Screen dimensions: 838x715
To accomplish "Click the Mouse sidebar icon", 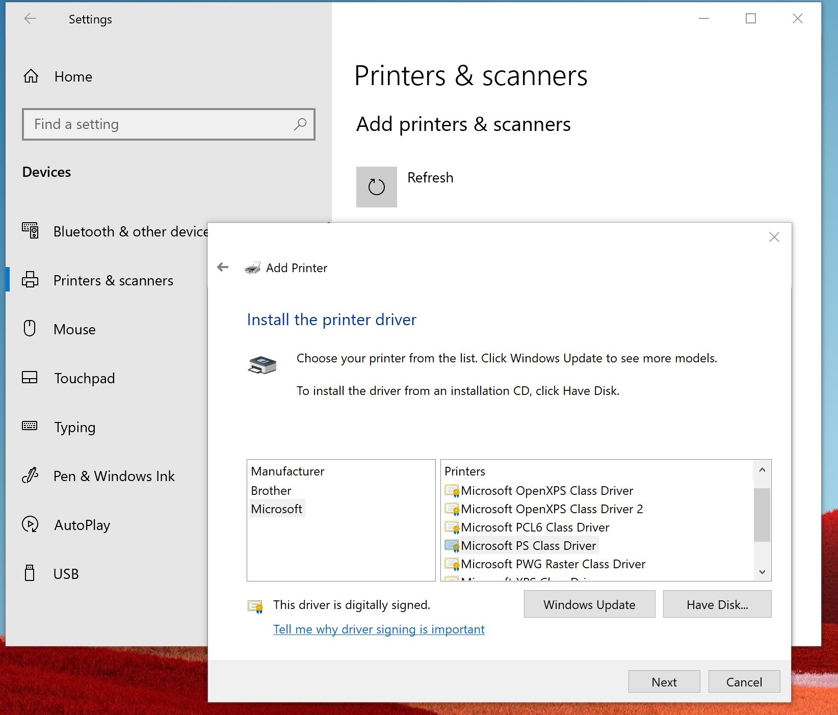I will click(x=30, y=329).
